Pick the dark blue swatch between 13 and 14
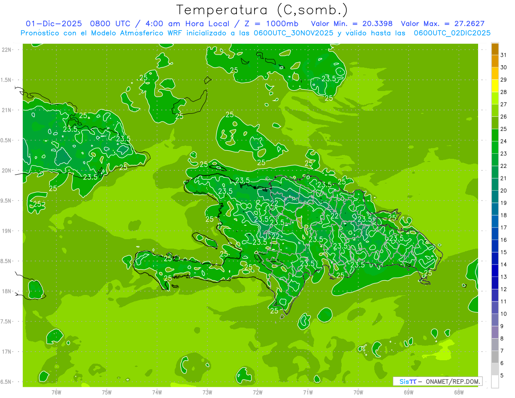Image resolution: width=515 pixels, height=398 pixels. tap(495, 270)
